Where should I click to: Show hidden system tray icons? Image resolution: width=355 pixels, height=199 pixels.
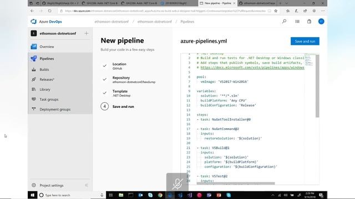click(273, 195)
